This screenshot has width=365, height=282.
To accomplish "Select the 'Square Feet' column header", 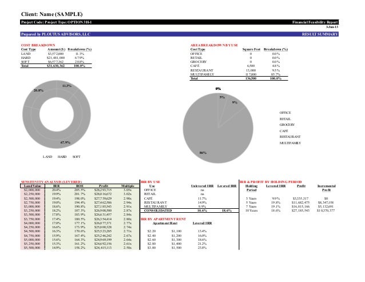I will point(251,49).
